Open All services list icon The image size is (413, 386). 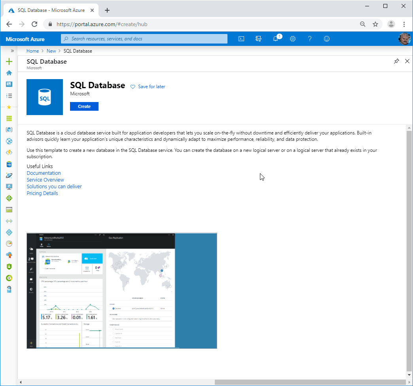(9, 96)
